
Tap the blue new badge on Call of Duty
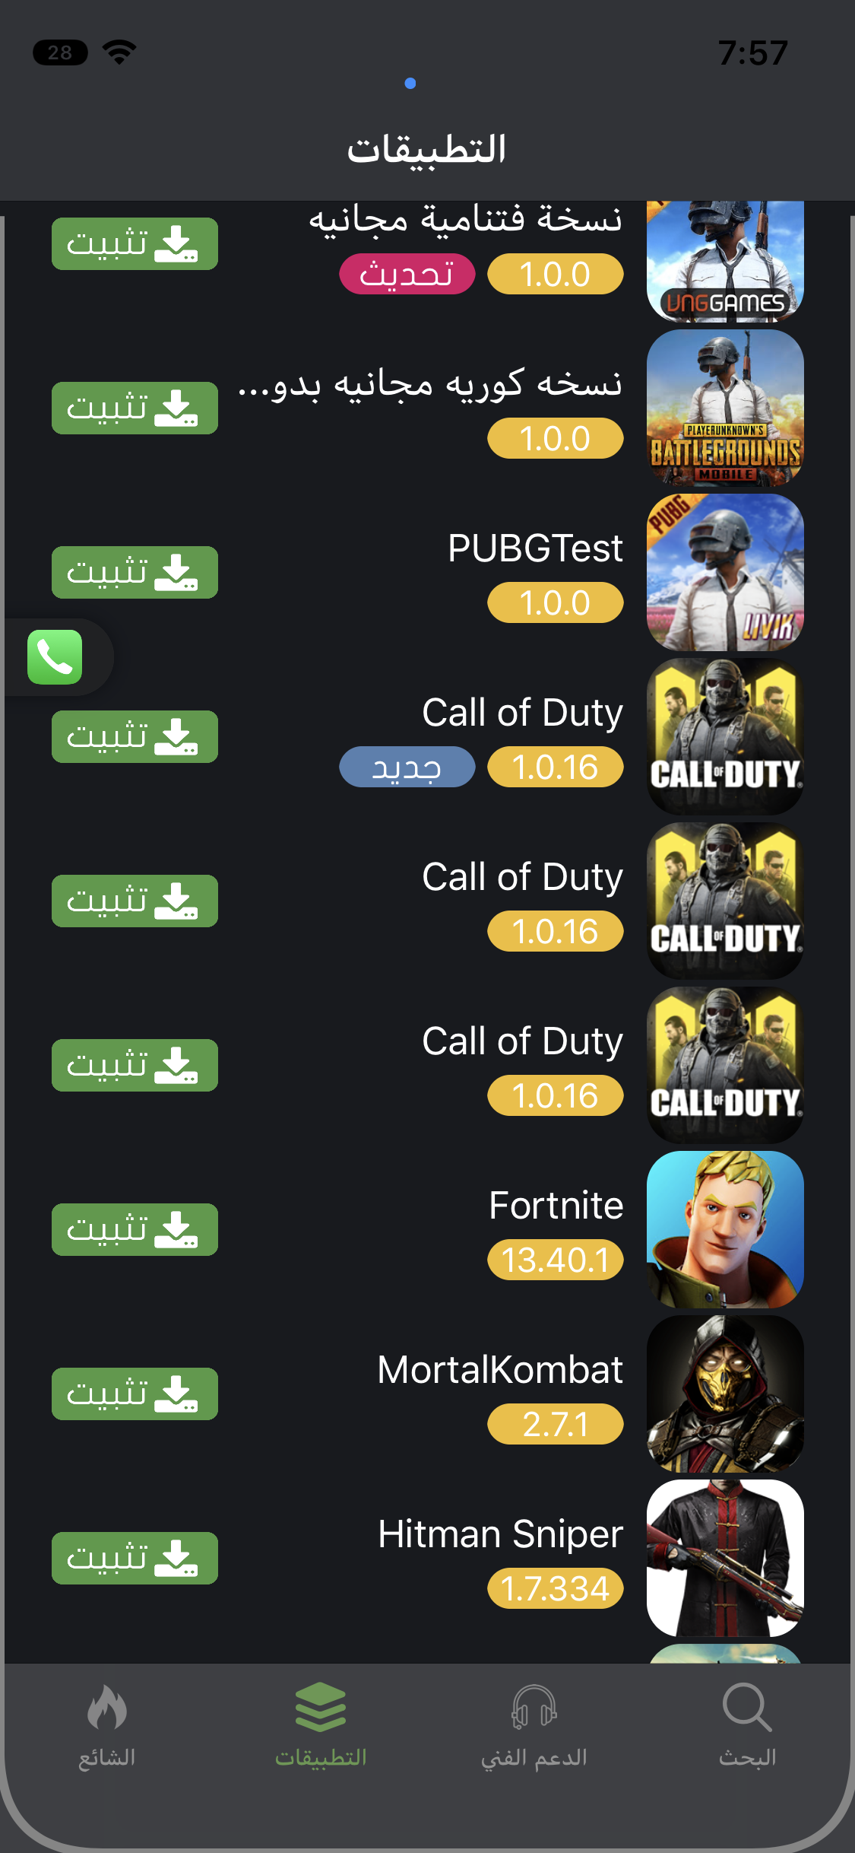tap(407, 767)
